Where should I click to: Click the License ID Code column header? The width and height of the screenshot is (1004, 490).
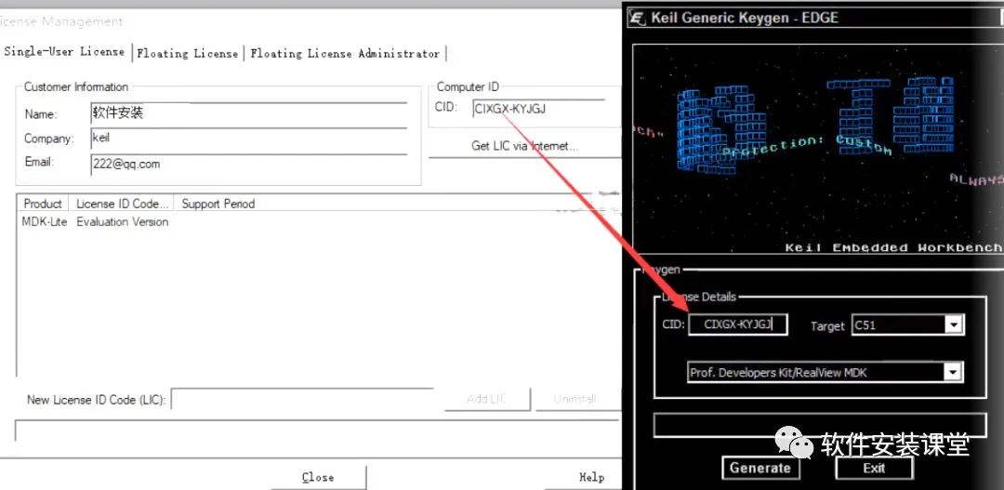coord(122,204)
